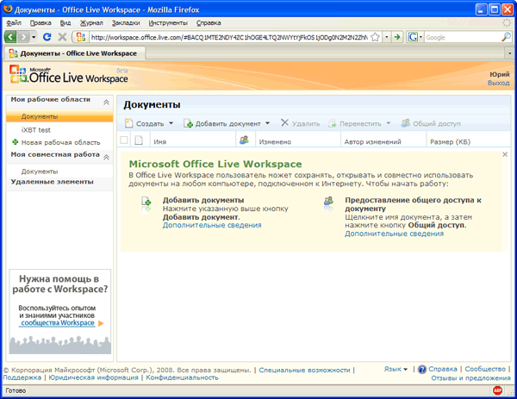This screenshot has width=517, height=399.
Task: Click the Добавить документ icon
Action: (x=188, y=123)
